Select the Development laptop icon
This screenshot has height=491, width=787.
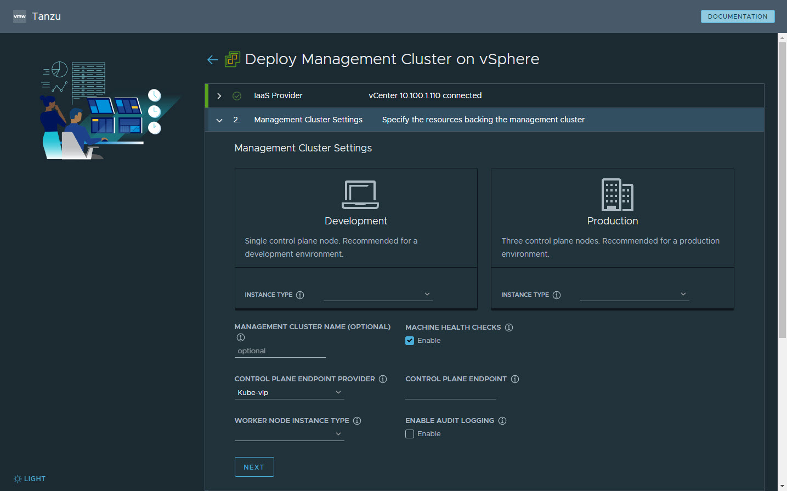(x=360, y=195)
